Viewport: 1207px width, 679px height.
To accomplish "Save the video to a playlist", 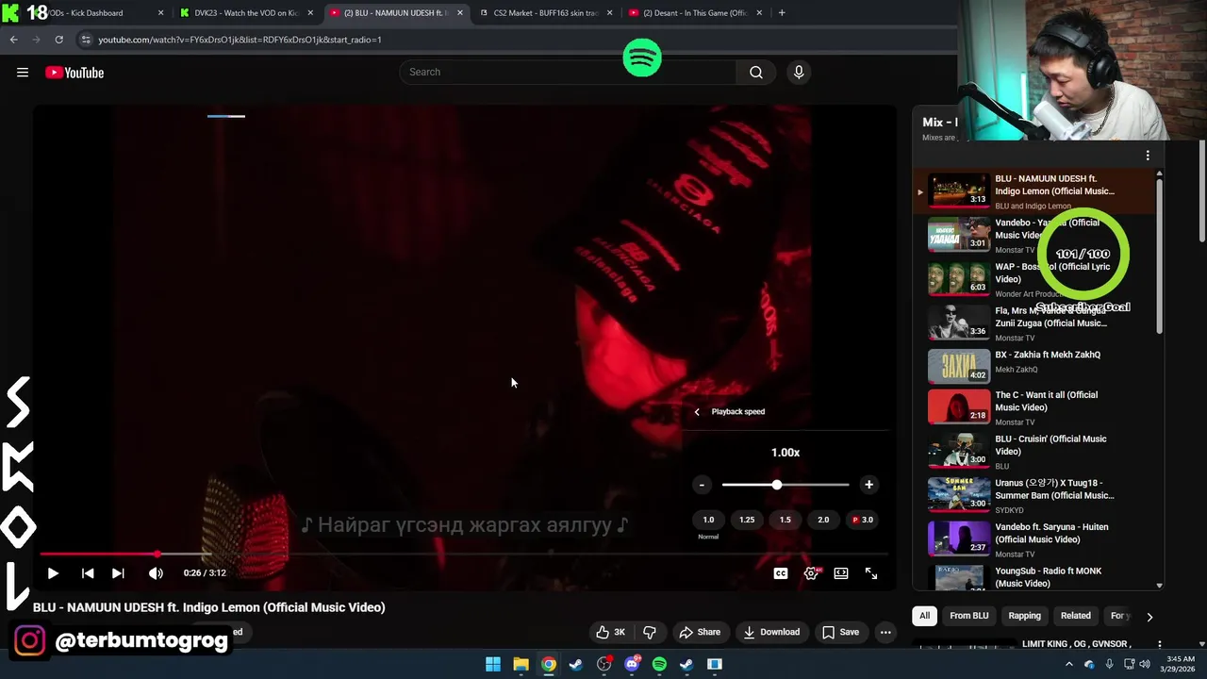I will (839, 632).
